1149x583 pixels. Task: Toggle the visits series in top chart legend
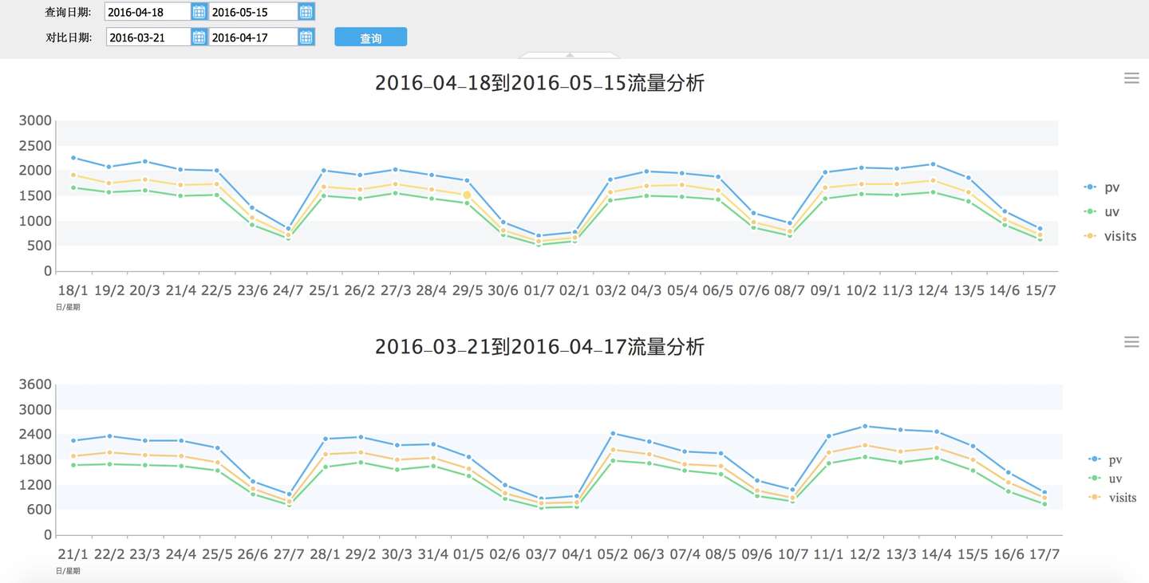(x=1111, y=236)
